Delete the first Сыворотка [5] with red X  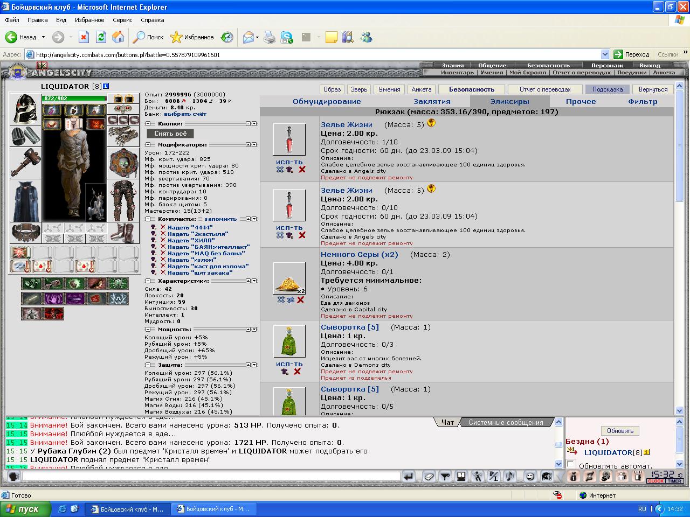tap(297, 372)
